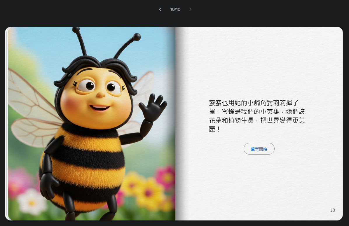Screen dimensions: 349x226
Task: Click the bee's right antenna tip
Action: pyautogui.click(x=137, y=37)
